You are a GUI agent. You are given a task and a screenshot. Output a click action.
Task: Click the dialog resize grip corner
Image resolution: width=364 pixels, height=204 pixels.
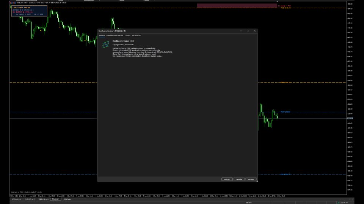pos(257,181)
